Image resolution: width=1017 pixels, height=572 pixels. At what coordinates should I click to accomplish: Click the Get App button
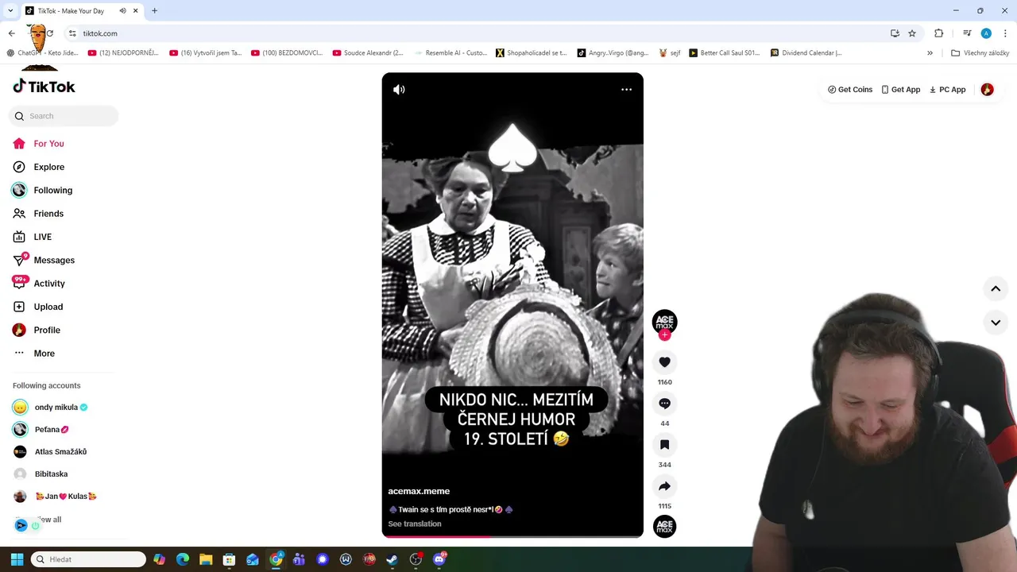pos(901,90)
